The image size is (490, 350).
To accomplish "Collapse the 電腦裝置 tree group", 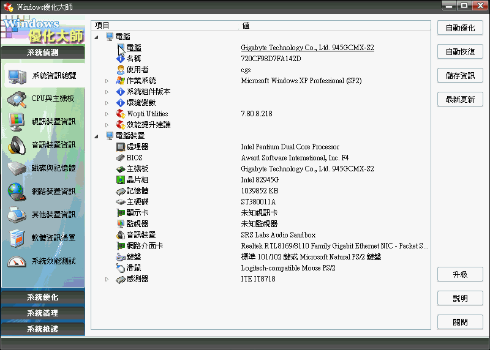I will tap(96, 136).
